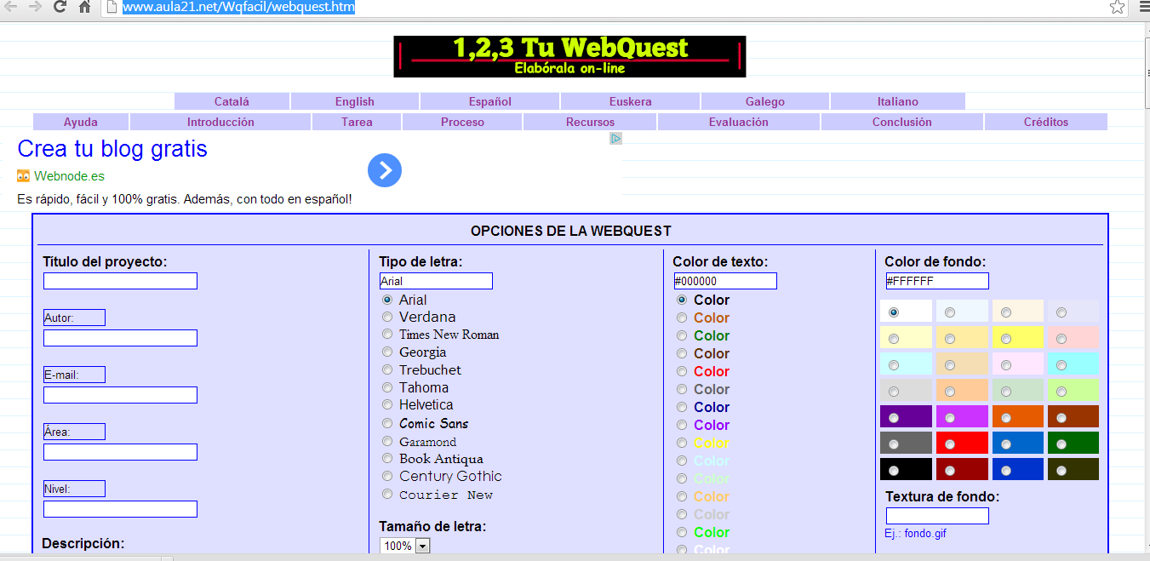Image resolution: width=1150 pixels, height=561 pixels.
Task: Click the blue arrow circle in the ad
Action: pos(385,170)
